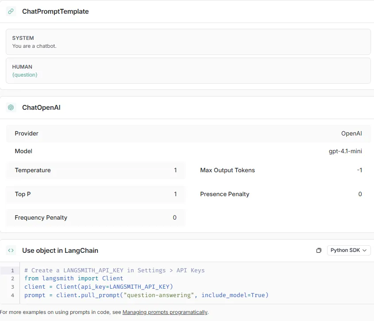Click the ChatOpenAI logo icon
The image size is (374, 321).
[11, 107]
